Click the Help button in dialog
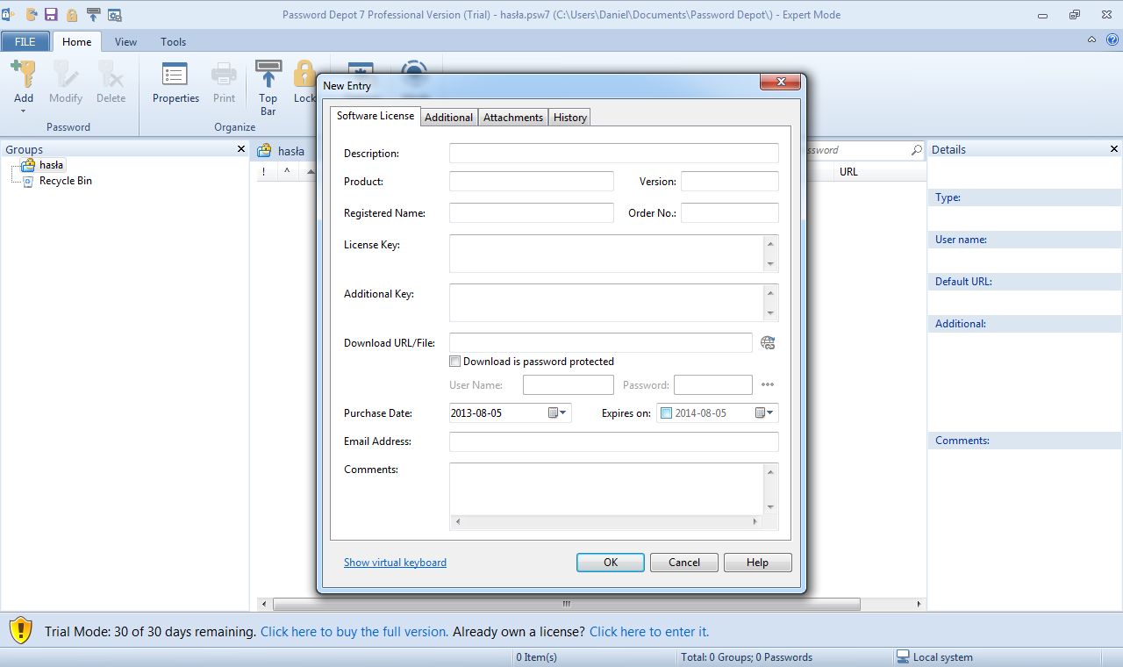The width and height of the screenshot is (1123, 667). coord(758,563)
